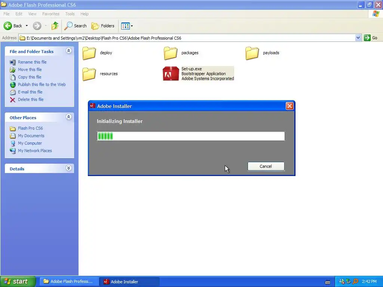The image size is (383, 287).
Task: Expand the Details panel
Action: 69,168
